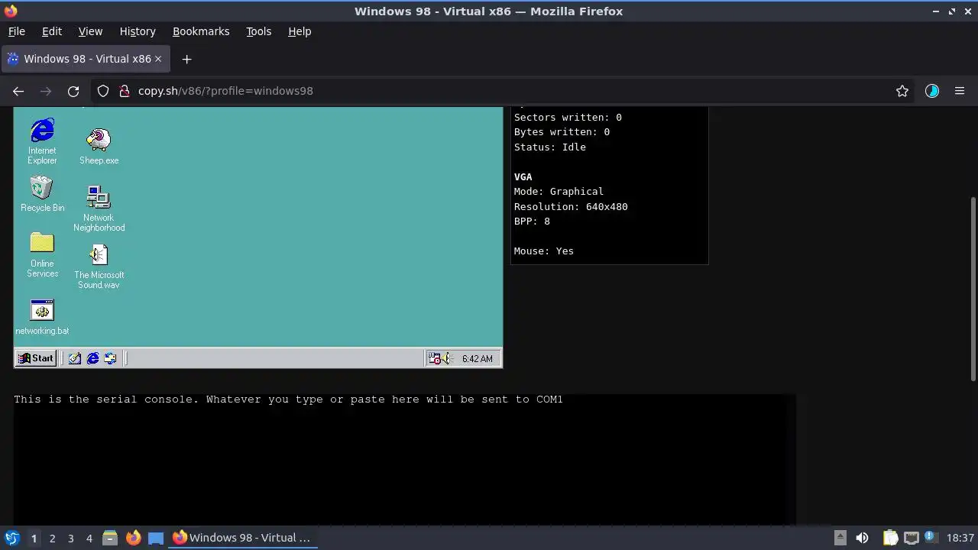Open the Bookmarks menu
This screenshot has height=550, width=978.
[201, 31]
